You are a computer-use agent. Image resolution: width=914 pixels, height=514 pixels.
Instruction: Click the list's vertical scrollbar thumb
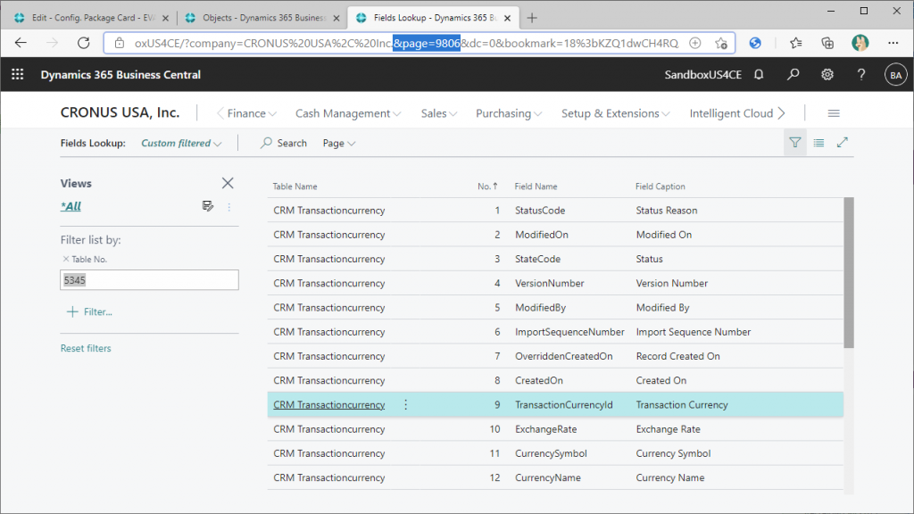[x=849, y=272]
